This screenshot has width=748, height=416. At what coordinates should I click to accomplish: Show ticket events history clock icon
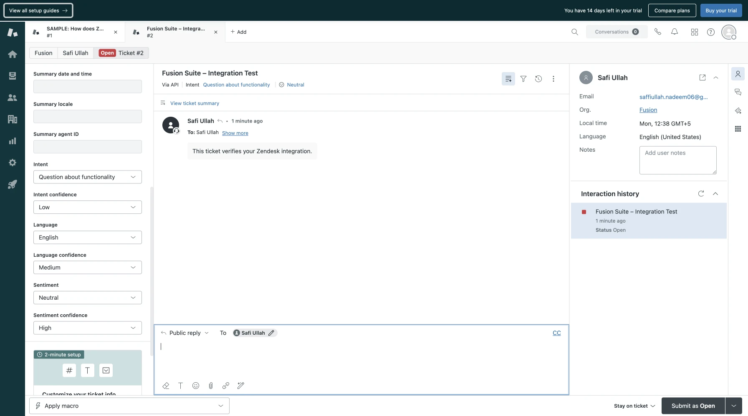click(538, 79)
